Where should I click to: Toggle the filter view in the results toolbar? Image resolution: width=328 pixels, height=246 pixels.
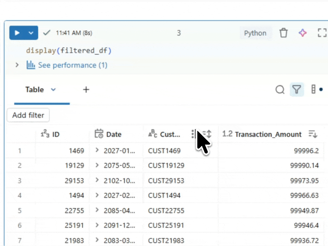click(296, 90)
